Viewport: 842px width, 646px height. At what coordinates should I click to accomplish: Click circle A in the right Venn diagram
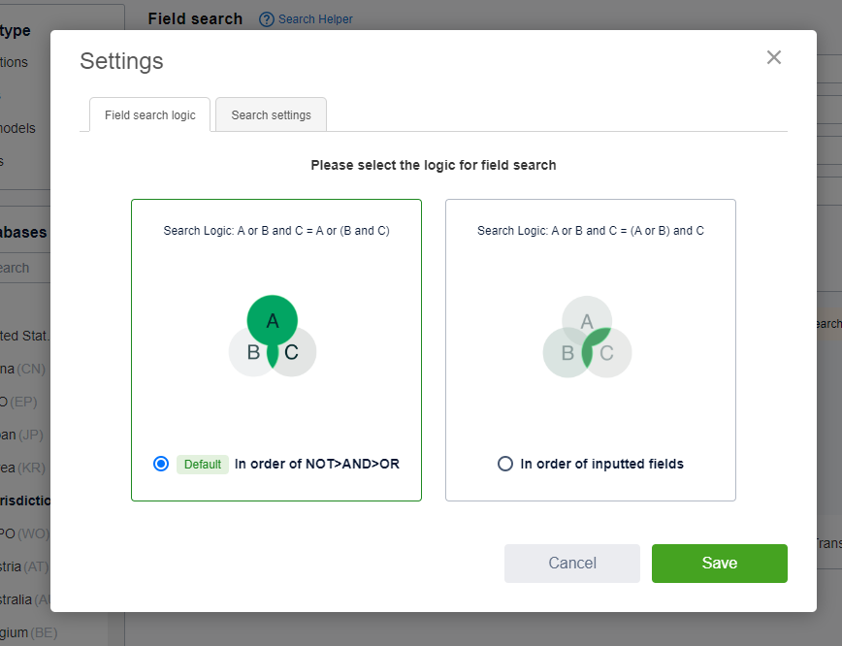point(587,317)
